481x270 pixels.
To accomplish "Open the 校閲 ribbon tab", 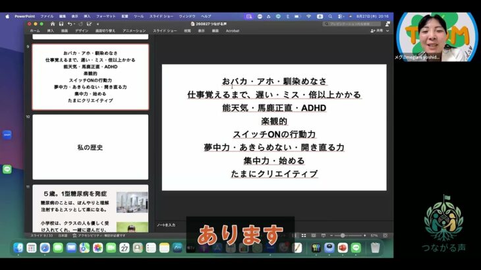I will point(187,31).
